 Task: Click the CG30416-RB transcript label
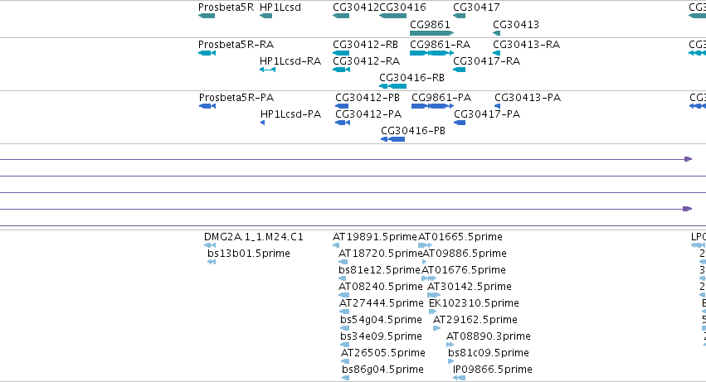coord(412,78)
